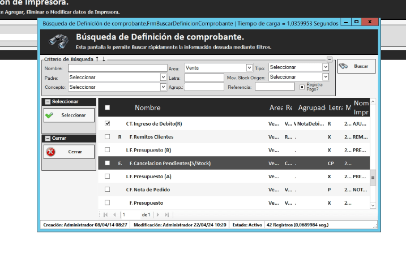The image size is (406, 271).
Task: Click the Letra column header
Action: [335, 107]
